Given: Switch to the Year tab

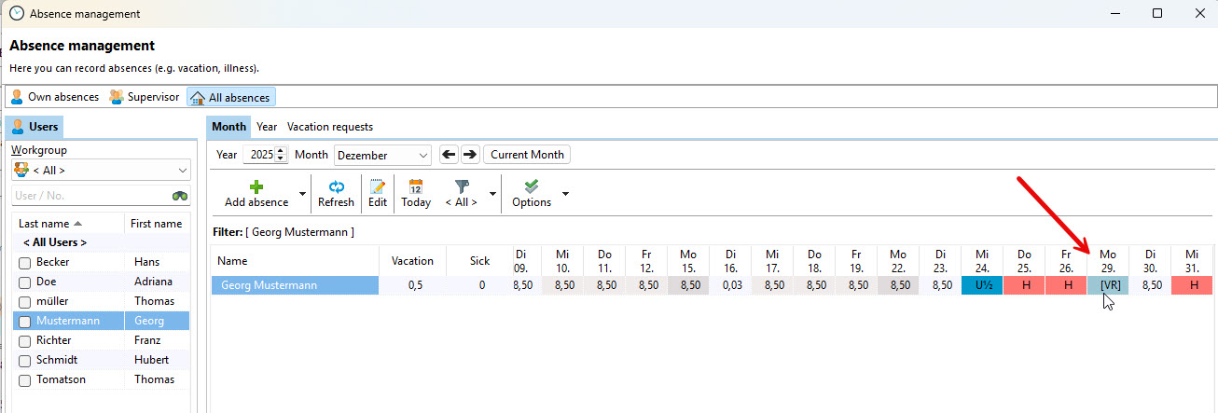Looking at the screenshot, I should (267, 127).
